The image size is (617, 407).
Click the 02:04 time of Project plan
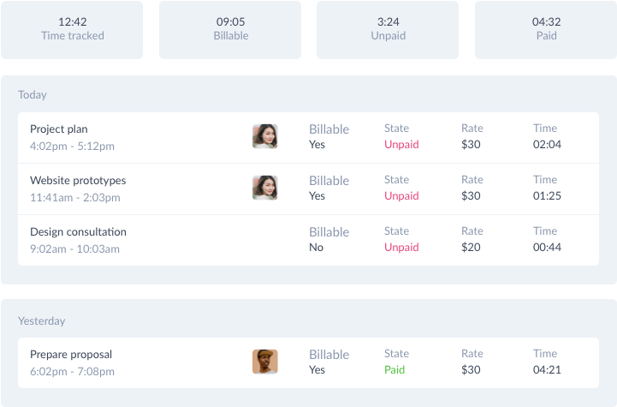pyautogui.click(x=547, y=145)
